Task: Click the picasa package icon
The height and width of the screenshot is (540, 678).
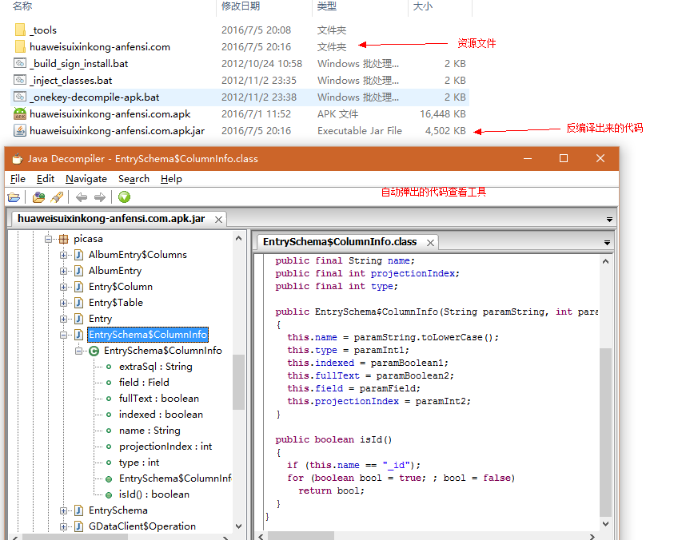Action: pyautogui.click(x=64, y=239)
